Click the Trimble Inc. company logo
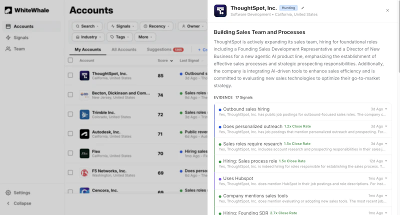Screen dimensions: 400x215 pyautogui.click(x=84, y=114)
